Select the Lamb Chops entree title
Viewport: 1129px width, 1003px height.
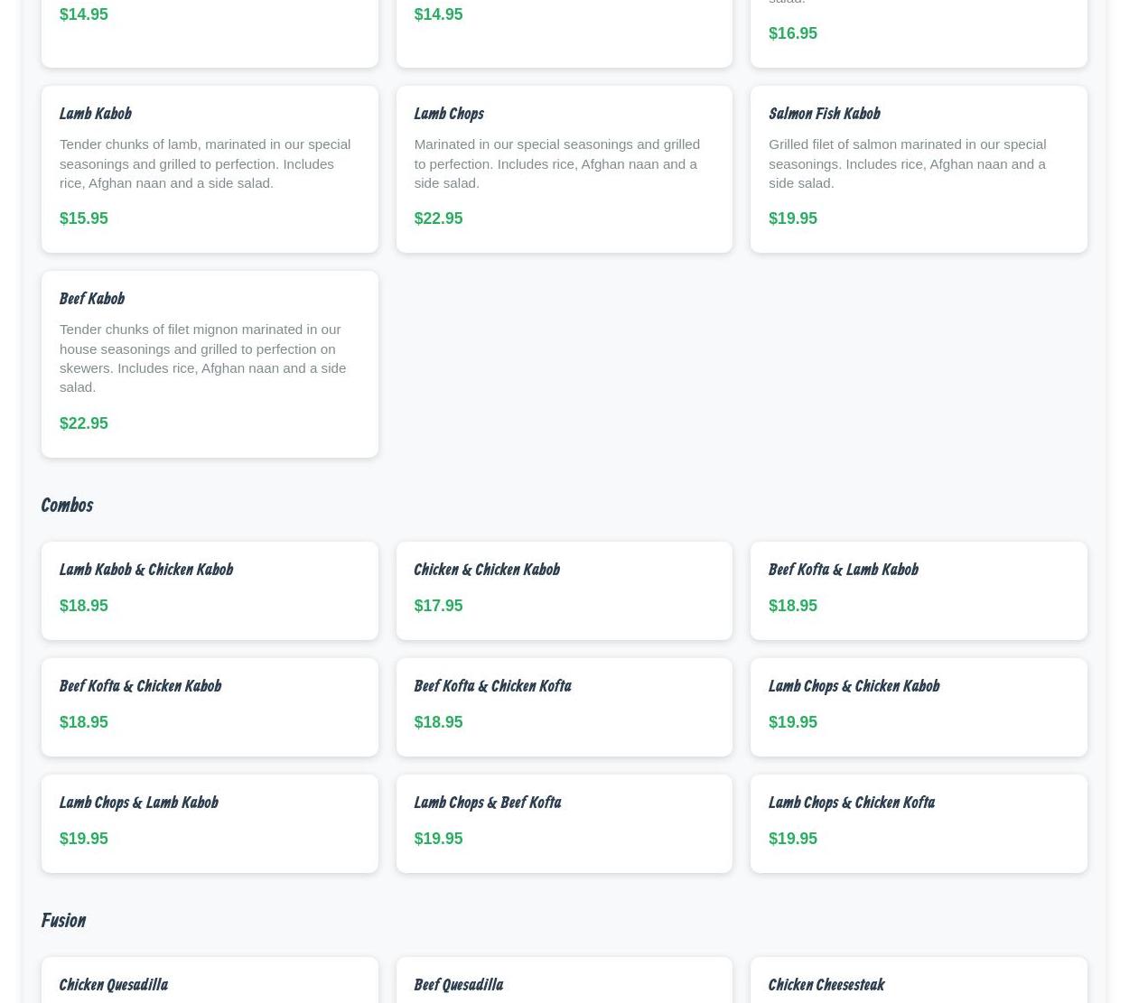(x=448, y=114)
